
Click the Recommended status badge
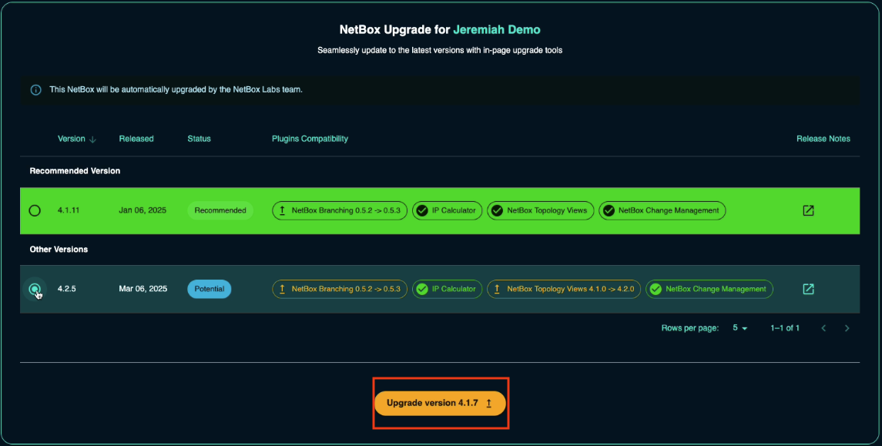pyautogui.click(x=220, y=210)
